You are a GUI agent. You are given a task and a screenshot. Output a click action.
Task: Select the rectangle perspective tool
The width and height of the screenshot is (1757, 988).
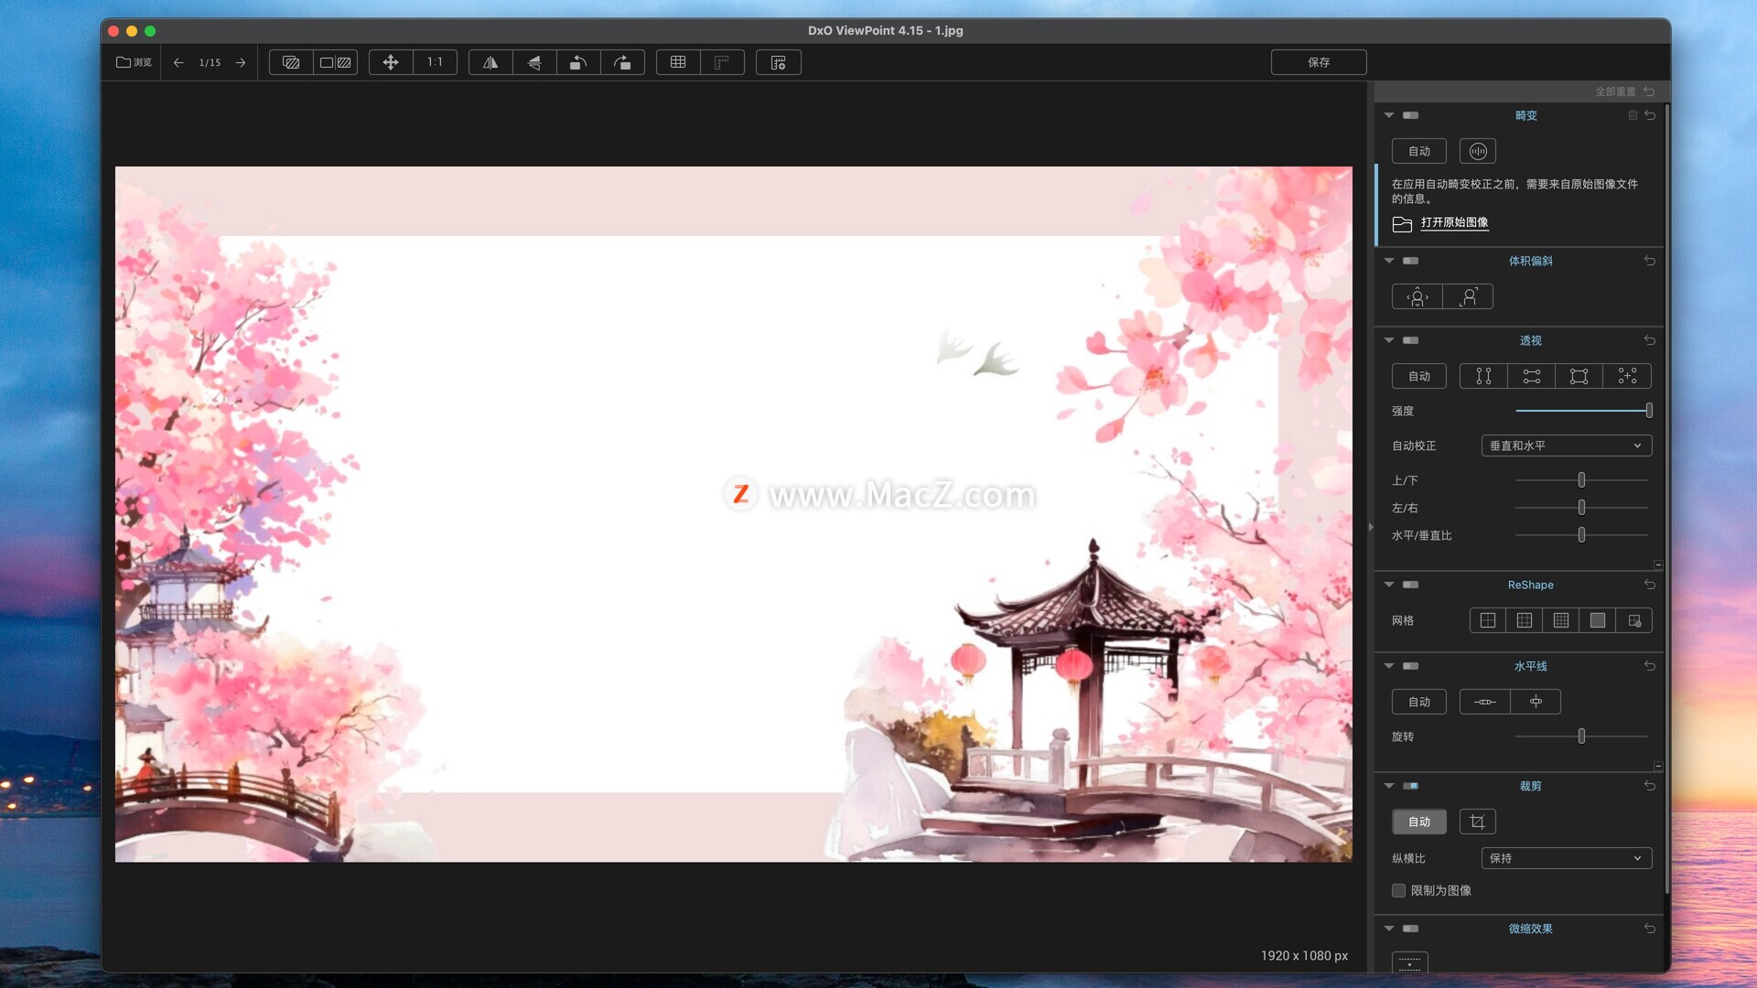tap(1579, 376)
